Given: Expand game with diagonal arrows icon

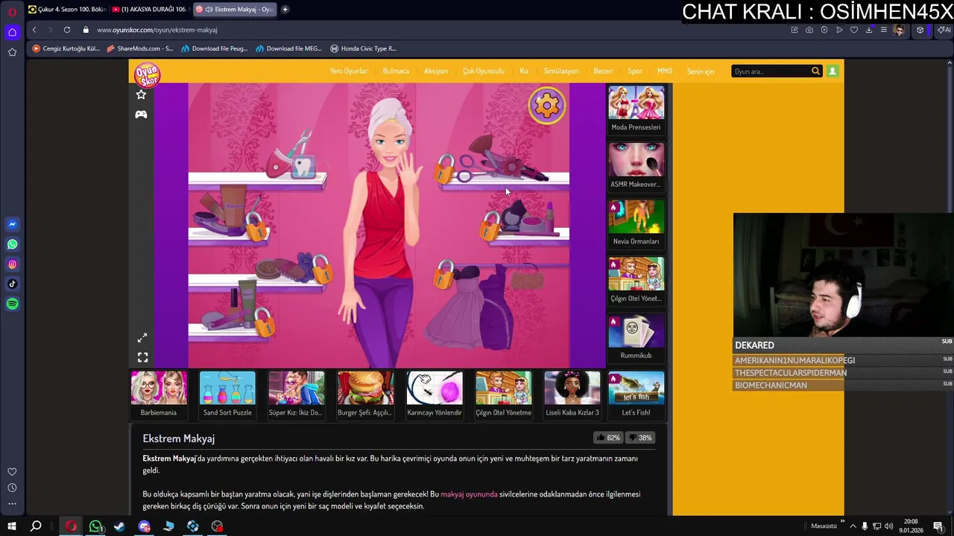Looking at the screenshot, I should coord(142,337).
